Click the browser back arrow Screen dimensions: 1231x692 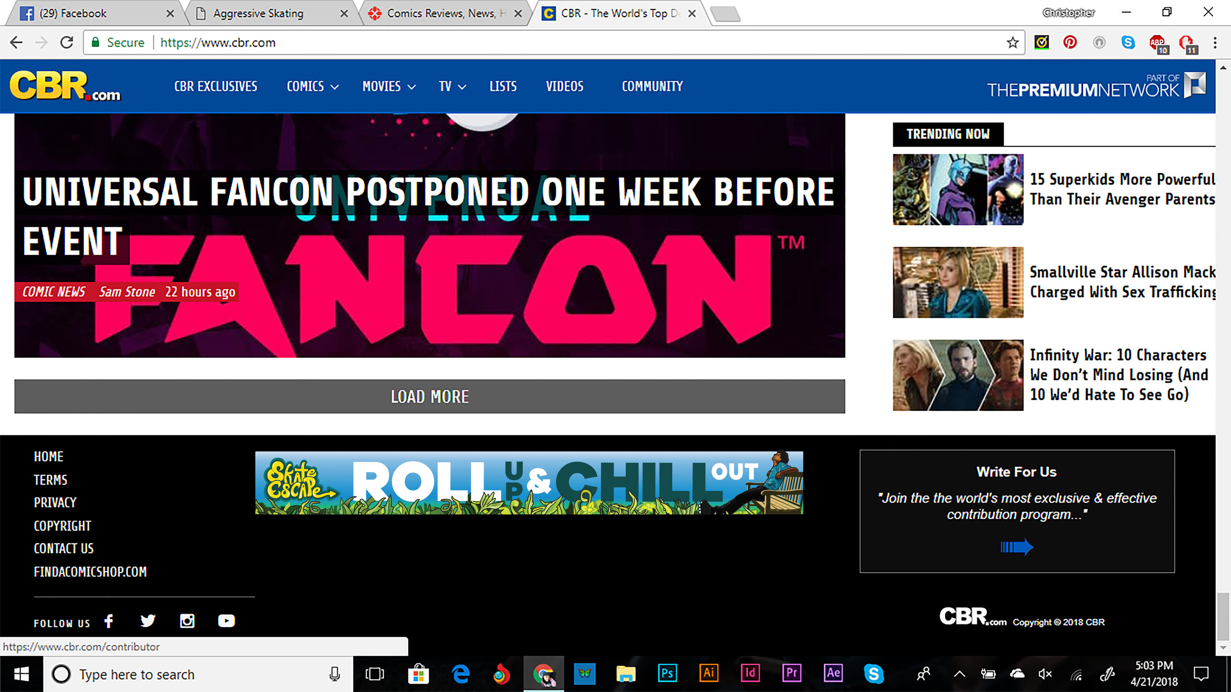point(16,42)
